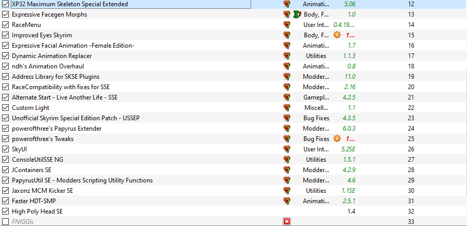Click red outdated version on Improved Eyes Skyrim row
Screen dimensions: 467x226
350,35
